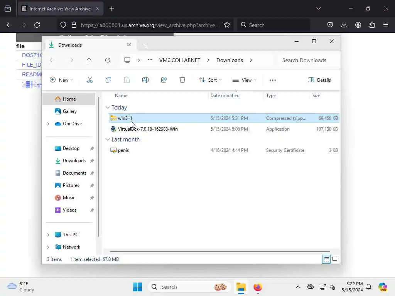Image resolution: width=395 pixels, height=296 pixels.
Task: Select Home in navigation pane
Action: click(69, 99)
